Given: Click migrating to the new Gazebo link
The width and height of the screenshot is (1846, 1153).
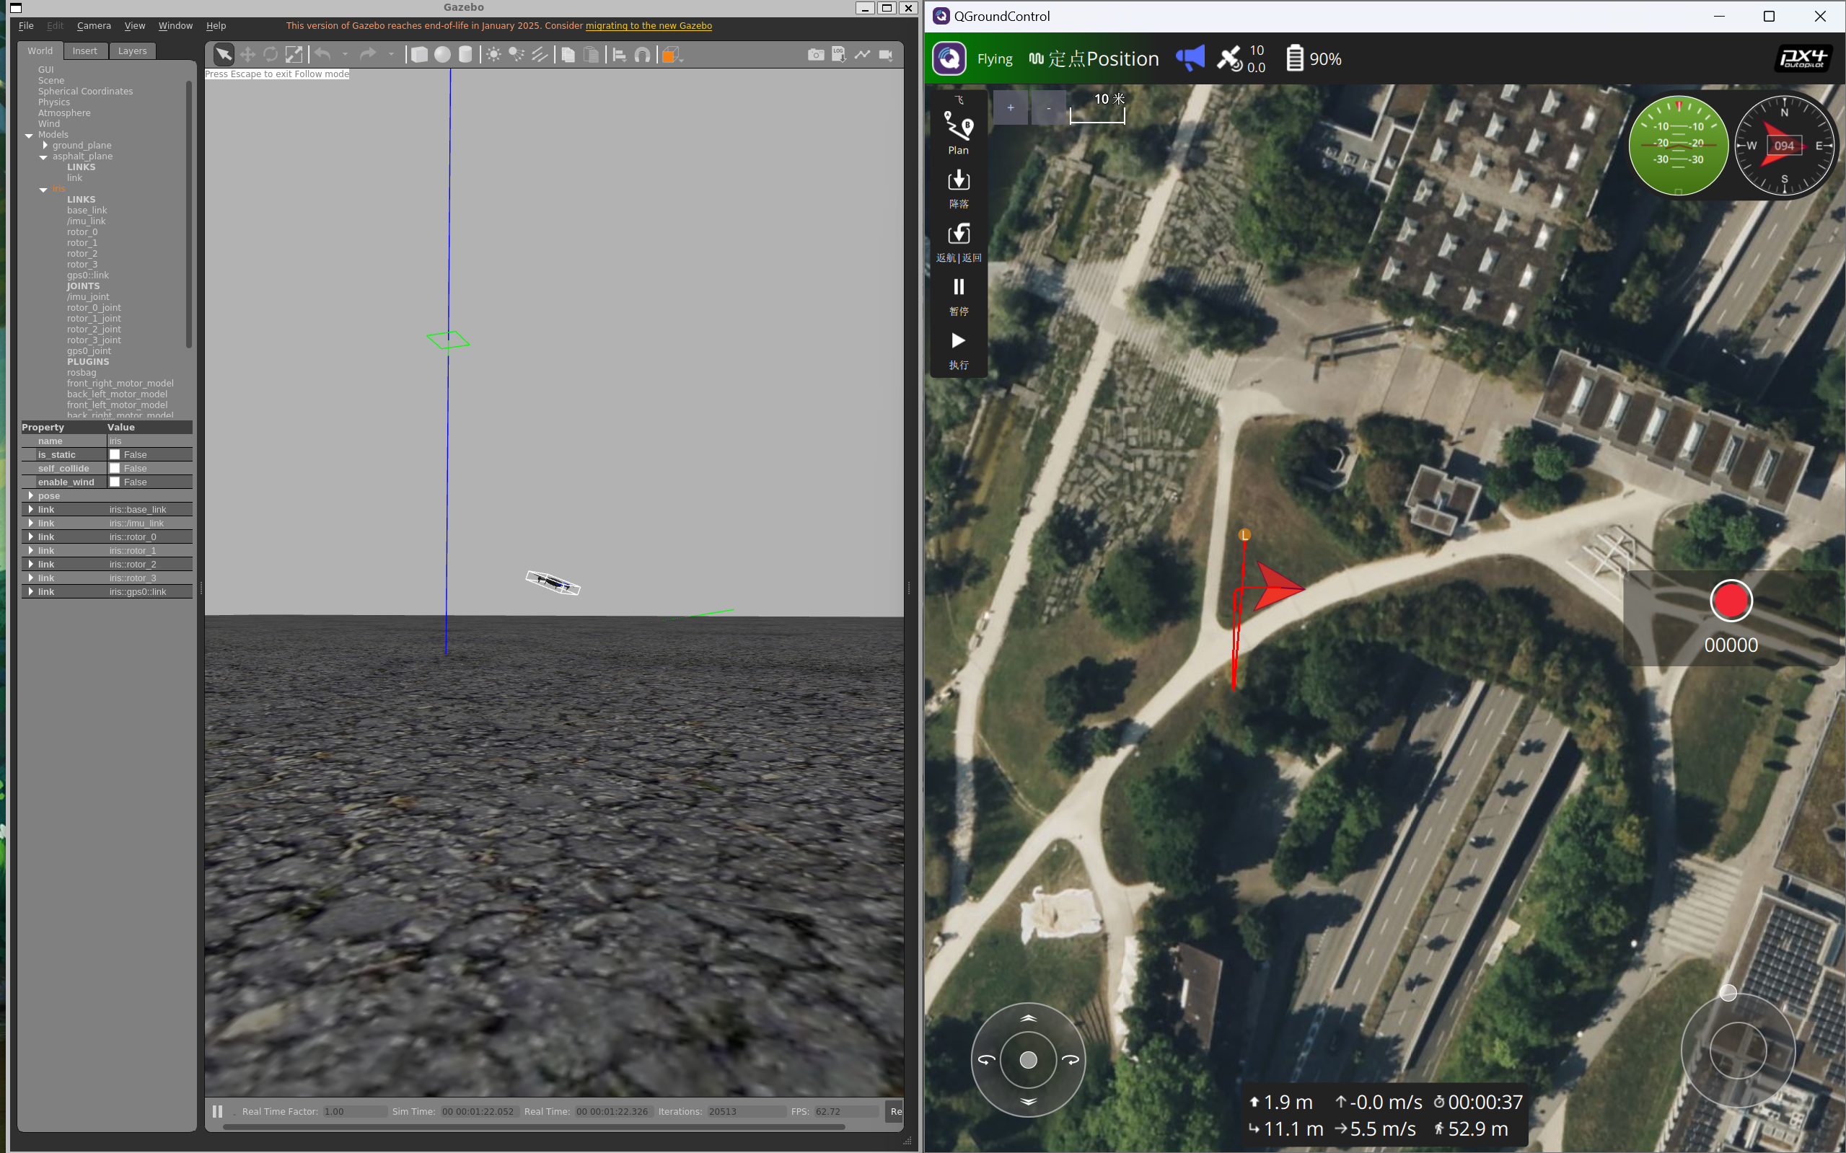Looking at the screenshot, I should point(649,25).
